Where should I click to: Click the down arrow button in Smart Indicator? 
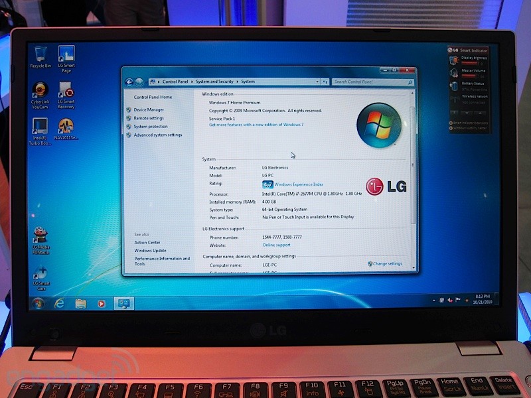(x=467, y=113)
